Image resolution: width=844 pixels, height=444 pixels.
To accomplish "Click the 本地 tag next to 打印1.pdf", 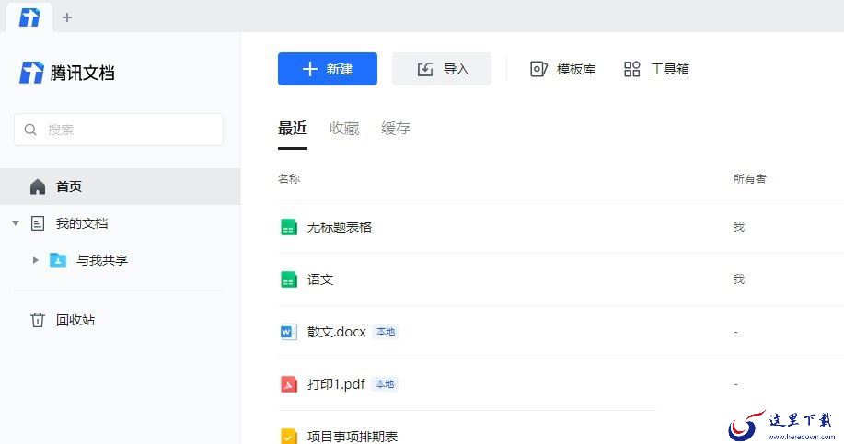I will pyautogui.click(x=385, y=384).
